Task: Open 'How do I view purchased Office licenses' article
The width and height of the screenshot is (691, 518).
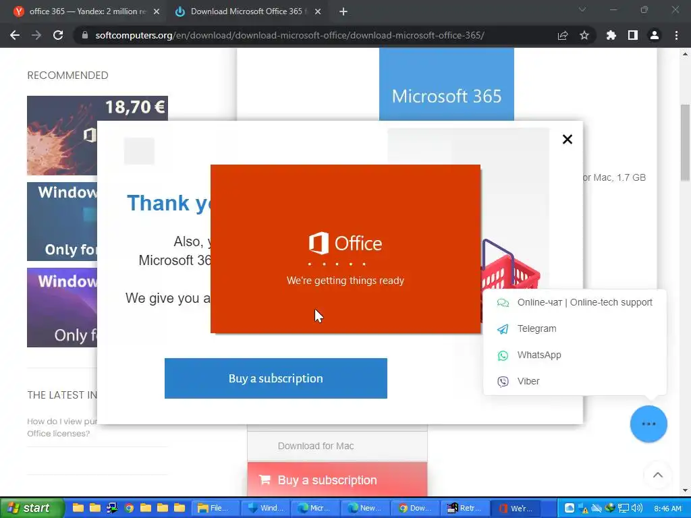Action: 61,427
